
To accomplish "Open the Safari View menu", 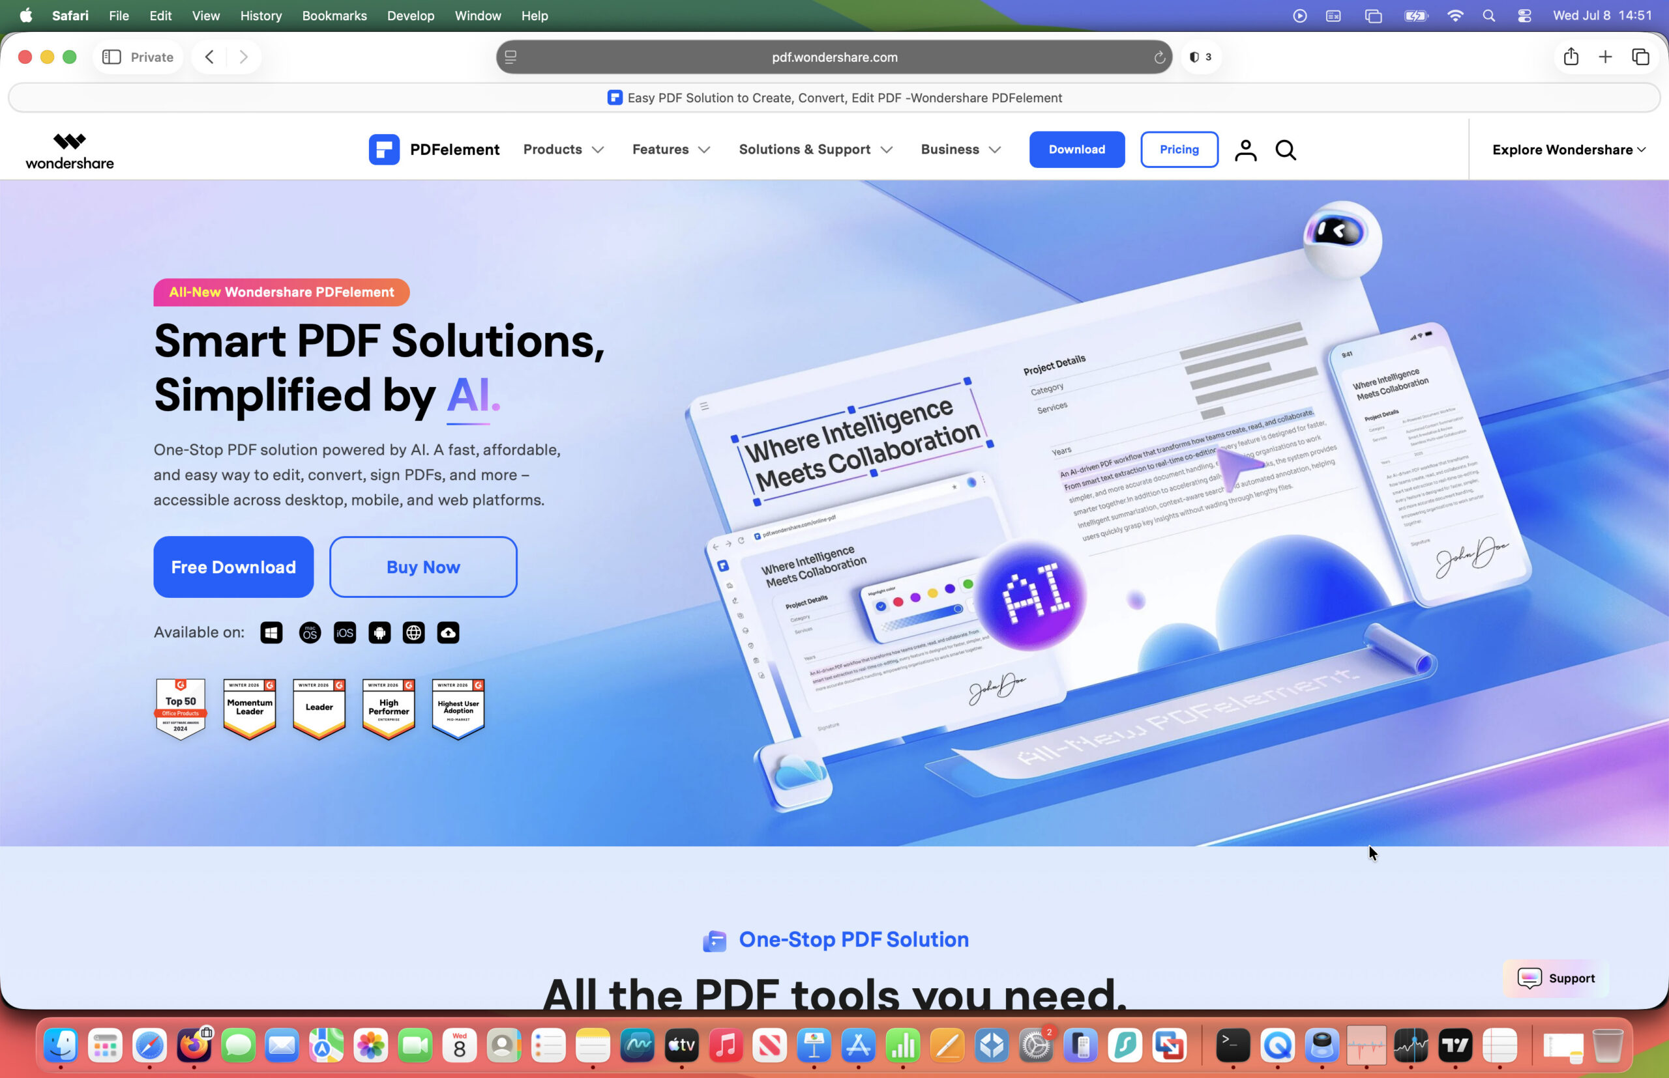I will coord(205,16).
